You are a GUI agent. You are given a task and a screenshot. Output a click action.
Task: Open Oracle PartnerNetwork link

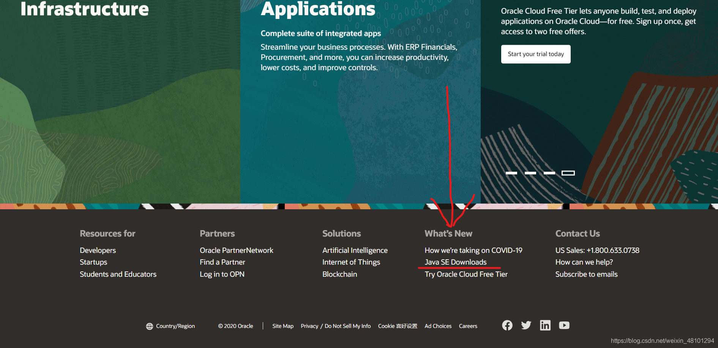pos(237,250)
